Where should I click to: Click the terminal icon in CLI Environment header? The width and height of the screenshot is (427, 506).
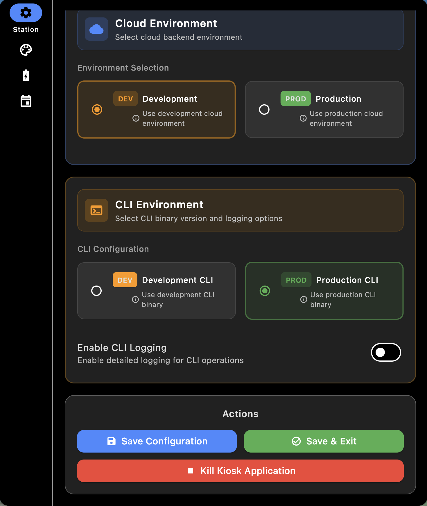(96, 210)
